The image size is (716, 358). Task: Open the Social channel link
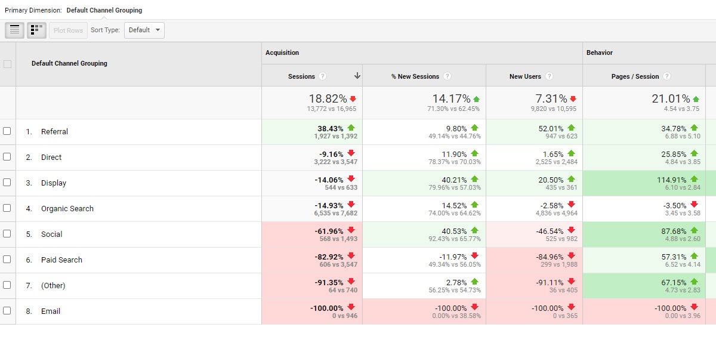pos(51,234)
